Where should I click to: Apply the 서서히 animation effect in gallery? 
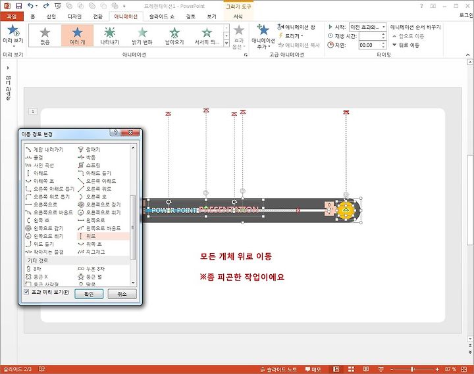pos(207,35)
